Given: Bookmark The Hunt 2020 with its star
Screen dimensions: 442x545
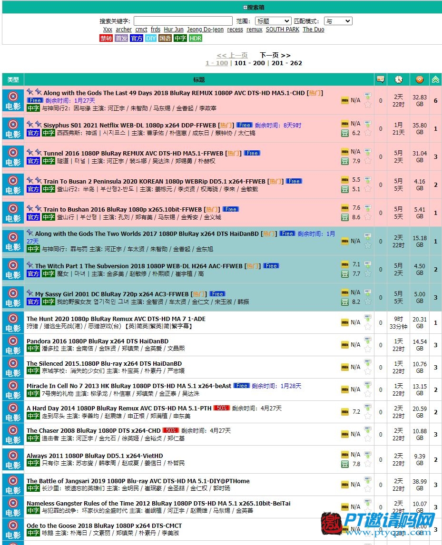Looking at the screenshot, I should [368, 327].
